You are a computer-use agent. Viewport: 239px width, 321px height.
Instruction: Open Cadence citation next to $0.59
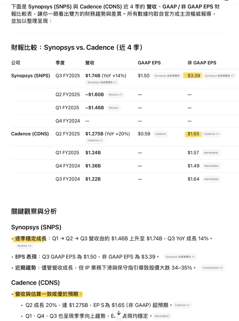pyautogui.click(x=161, y=134)
